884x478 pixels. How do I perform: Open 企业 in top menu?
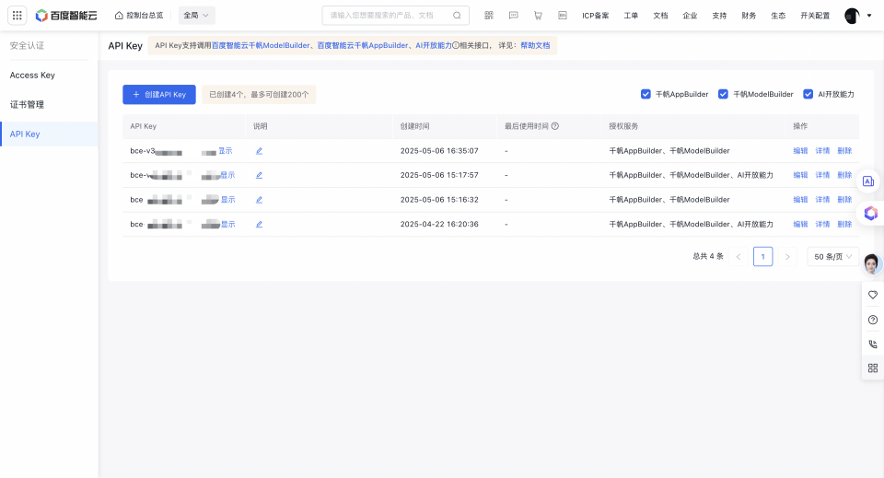[x=690, y=16]
